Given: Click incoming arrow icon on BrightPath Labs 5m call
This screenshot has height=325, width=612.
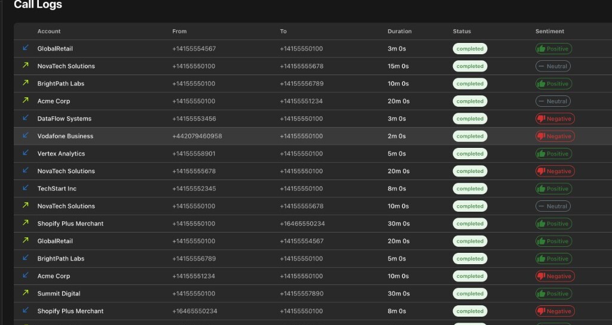Looking at the screenshot, I should click(25, 258).
